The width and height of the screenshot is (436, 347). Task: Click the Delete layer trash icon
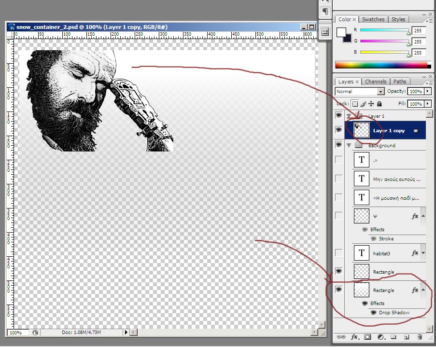(x=419, y=336)
